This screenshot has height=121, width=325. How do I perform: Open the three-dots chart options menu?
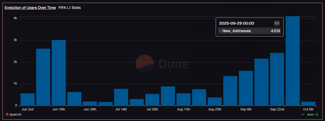pyautogui.click(x=302, y=115)
